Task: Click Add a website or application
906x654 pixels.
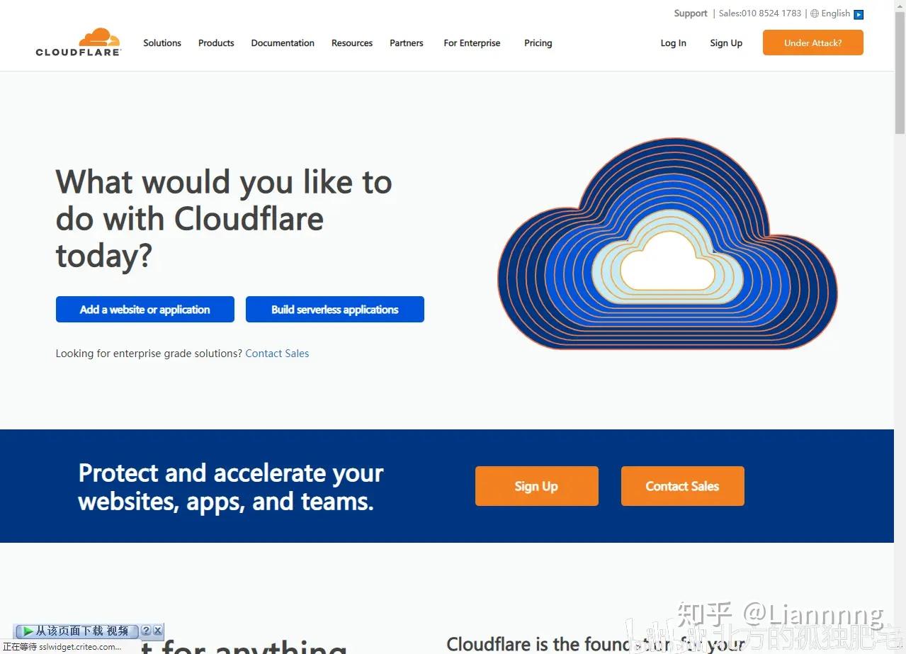Action: pos(145,309)
